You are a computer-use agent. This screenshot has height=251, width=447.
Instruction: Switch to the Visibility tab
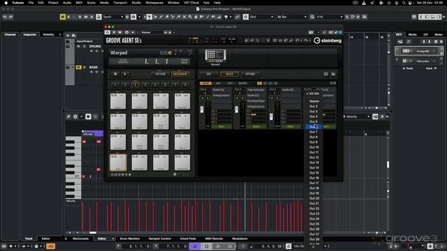[x=48, y=34]
